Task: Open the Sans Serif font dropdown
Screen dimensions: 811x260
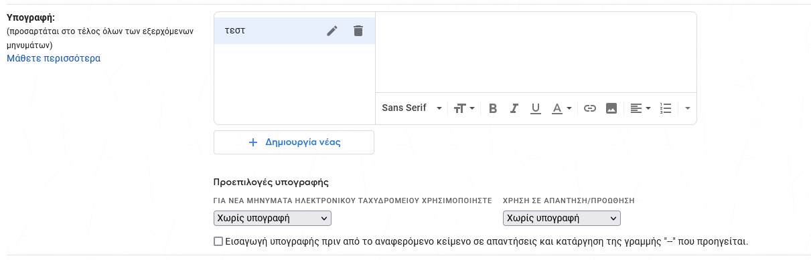Action: [x=412, y=108]
